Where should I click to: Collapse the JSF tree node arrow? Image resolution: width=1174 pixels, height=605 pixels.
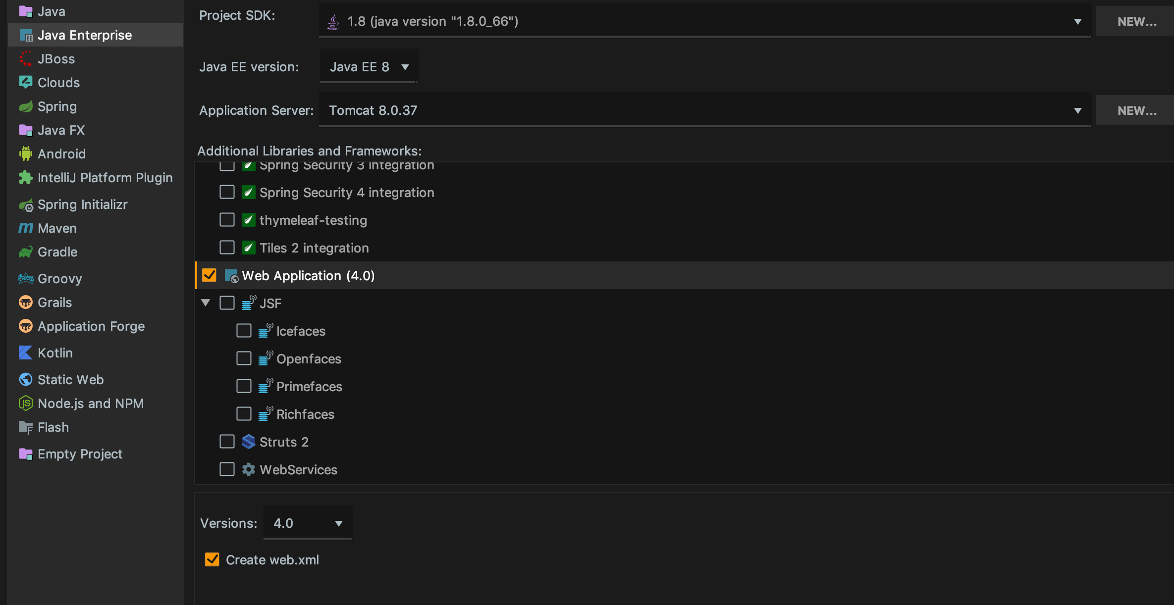click(x=206, y=303)
